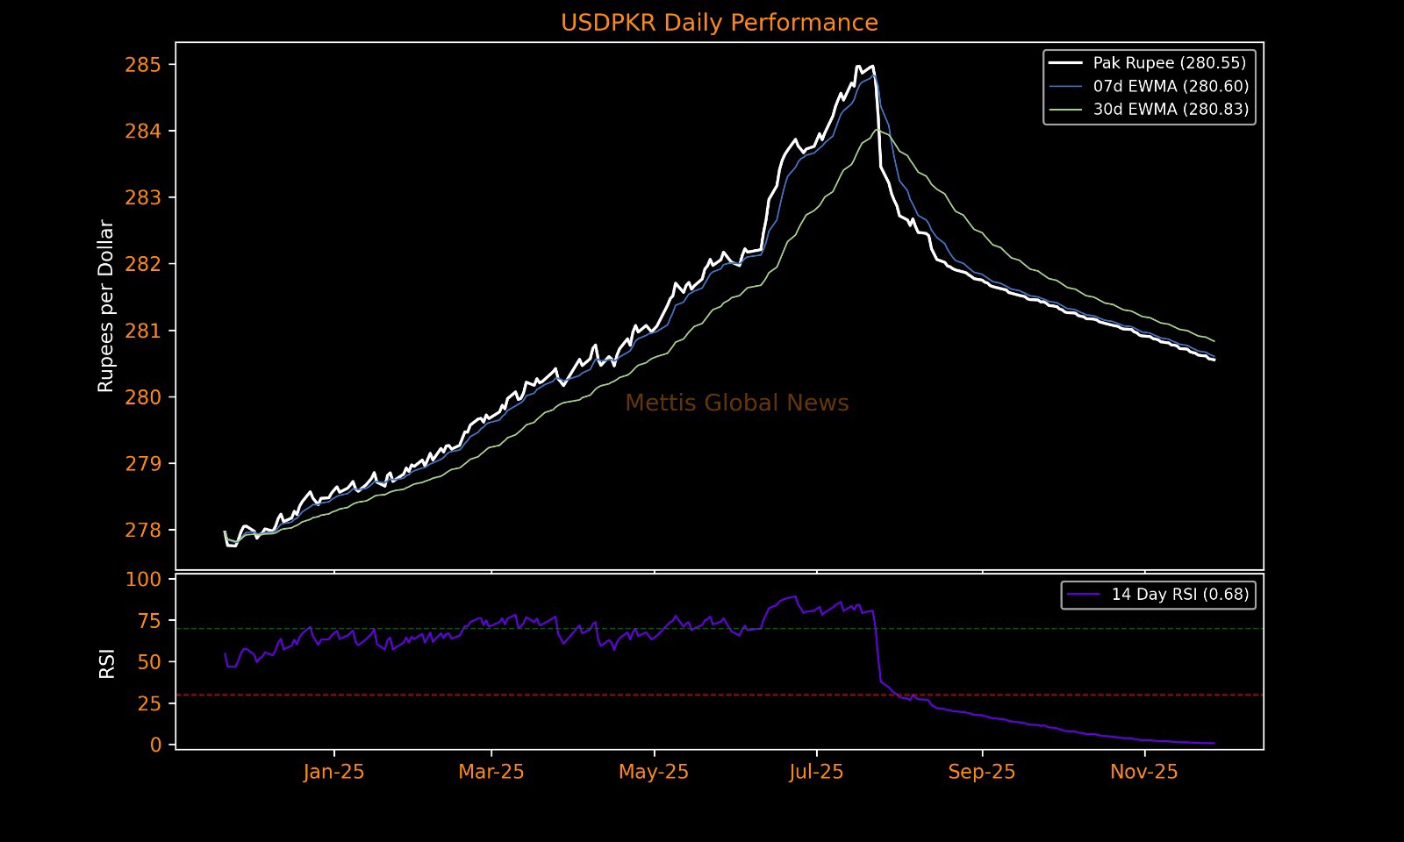Expand the main chart legend box

coord(1148,86)
